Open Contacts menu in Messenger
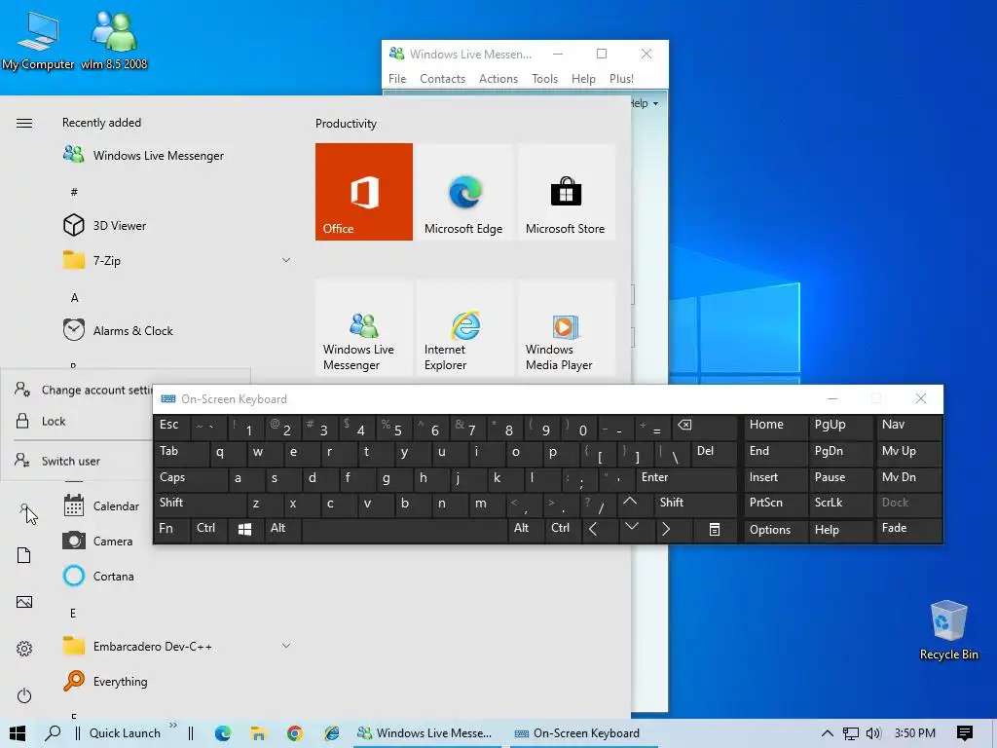This screenshot has height=748, width=997. pyautogui.click(x=443, y=78)
